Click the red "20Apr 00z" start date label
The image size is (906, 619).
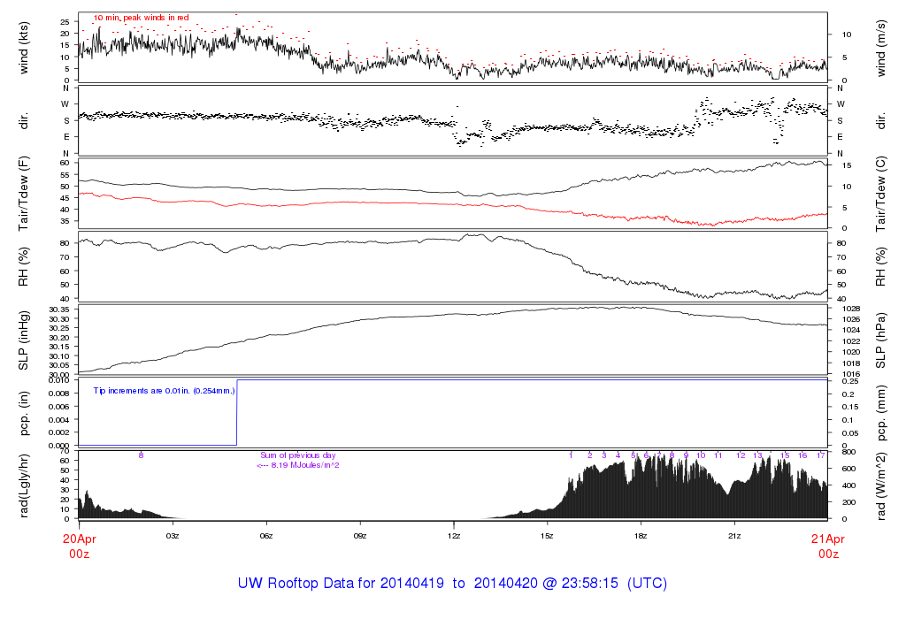coord(79,546)
